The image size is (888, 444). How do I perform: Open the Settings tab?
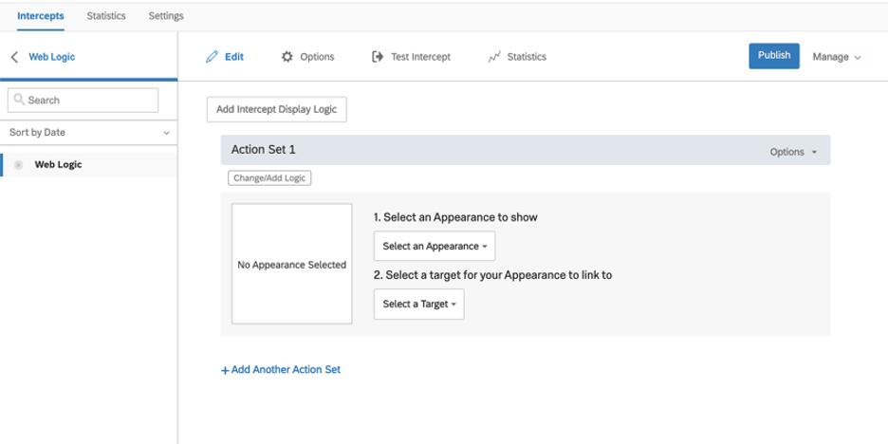(x=166, y=16)
